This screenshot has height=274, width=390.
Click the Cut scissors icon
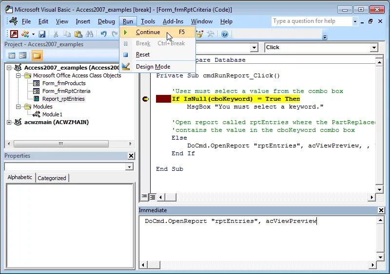click(56, 34)
